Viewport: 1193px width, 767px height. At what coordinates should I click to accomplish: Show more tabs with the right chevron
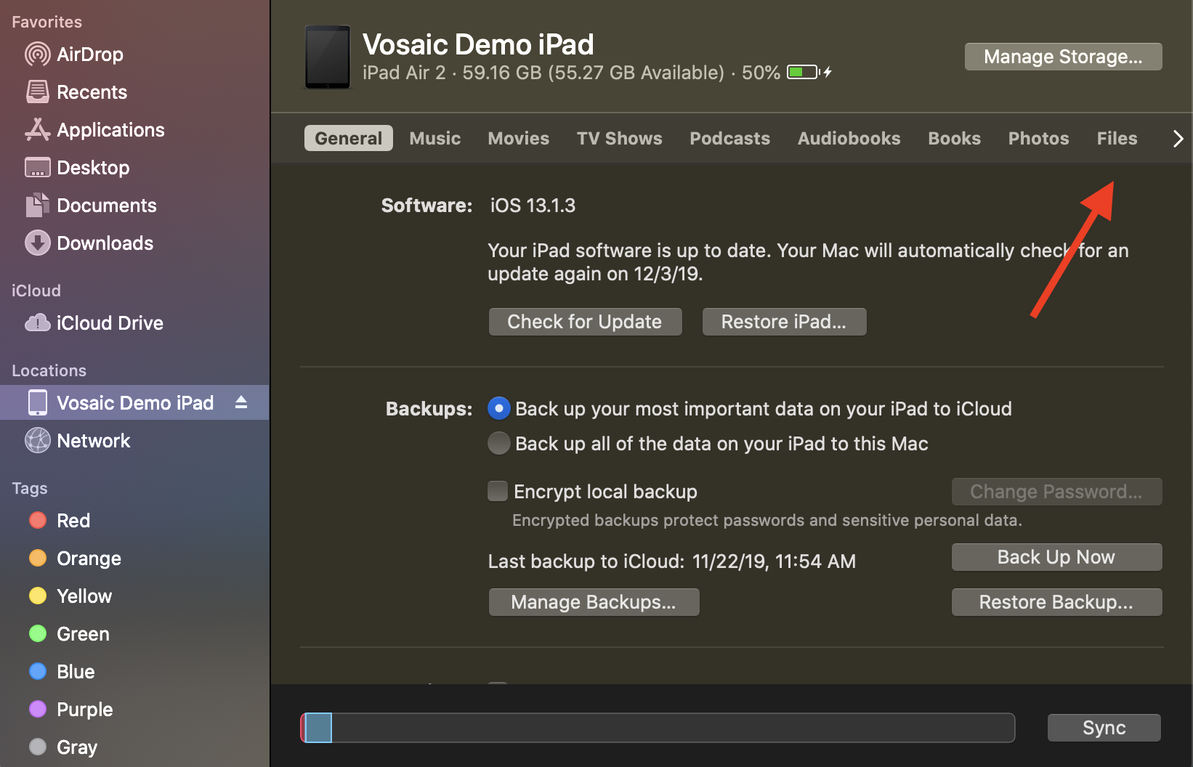(x=1178, y=138)
